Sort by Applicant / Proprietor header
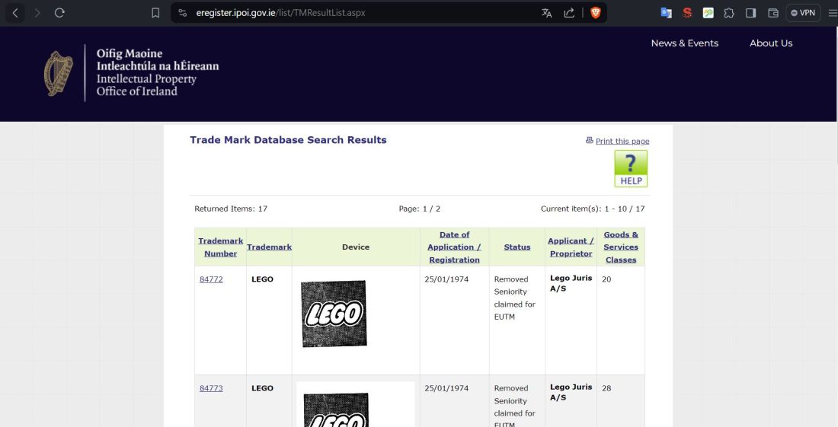The height and width of the screenshot is (427, 838). 571,247
